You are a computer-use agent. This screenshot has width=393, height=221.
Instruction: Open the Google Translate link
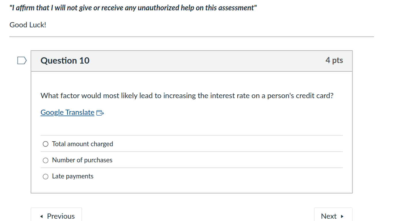tap(67, 112)
